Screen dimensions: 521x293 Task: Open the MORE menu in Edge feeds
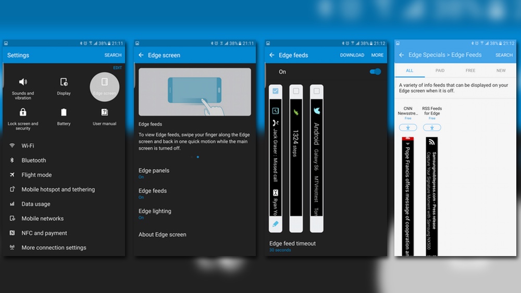click(x=377, y=55)
